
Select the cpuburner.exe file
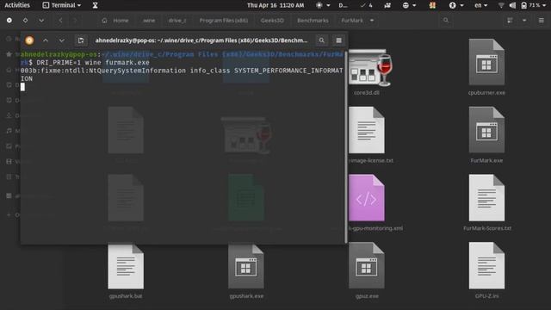(486, 67)
